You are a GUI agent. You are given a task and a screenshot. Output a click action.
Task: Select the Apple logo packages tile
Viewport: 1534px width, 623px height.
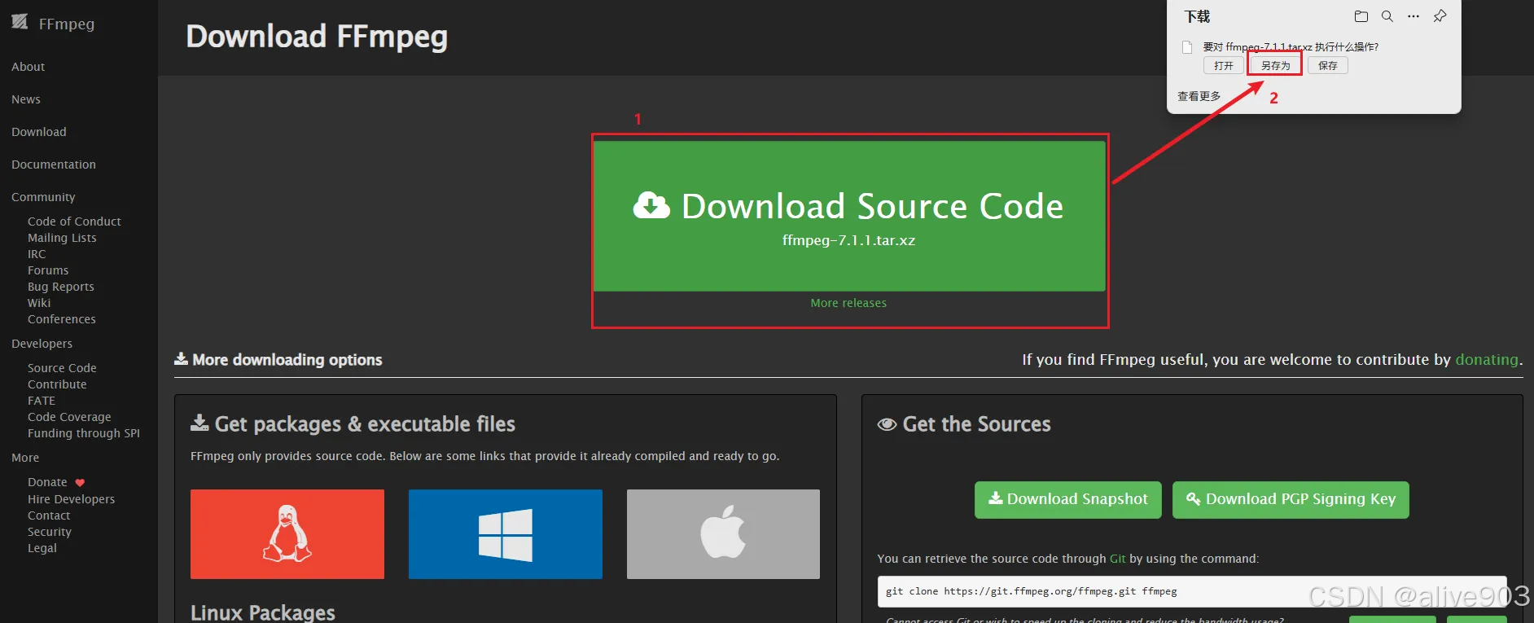point(723,534)
